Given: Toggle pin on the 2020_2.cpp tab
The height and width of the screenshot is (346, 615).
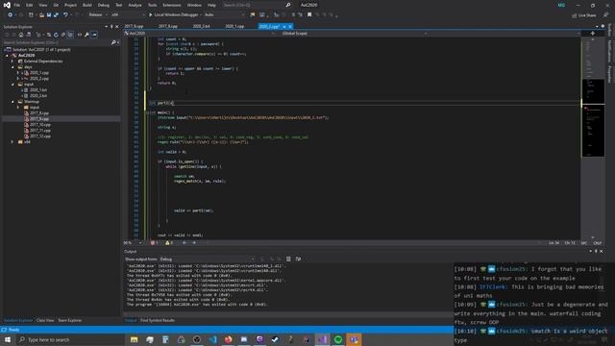Looking at the screenshot, I should (x=284, y=26).
